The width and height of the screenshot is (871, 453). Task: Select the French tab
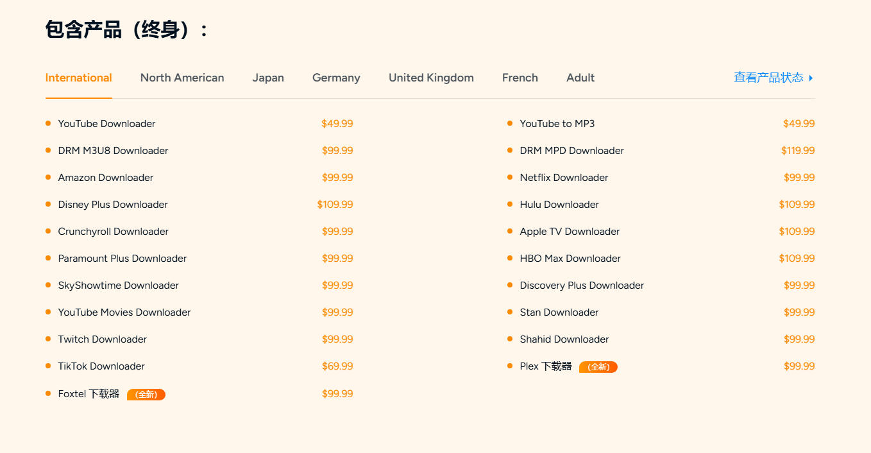point(520,78)
